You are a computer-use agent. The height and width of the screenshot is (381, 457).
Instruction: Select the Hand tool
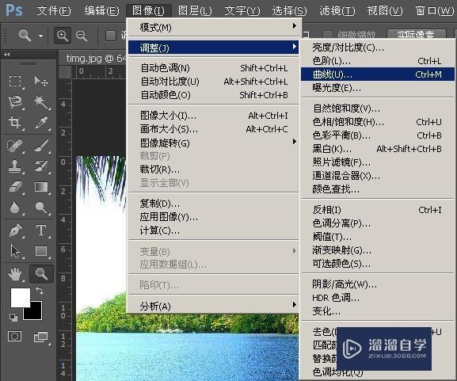click(15, 274)
